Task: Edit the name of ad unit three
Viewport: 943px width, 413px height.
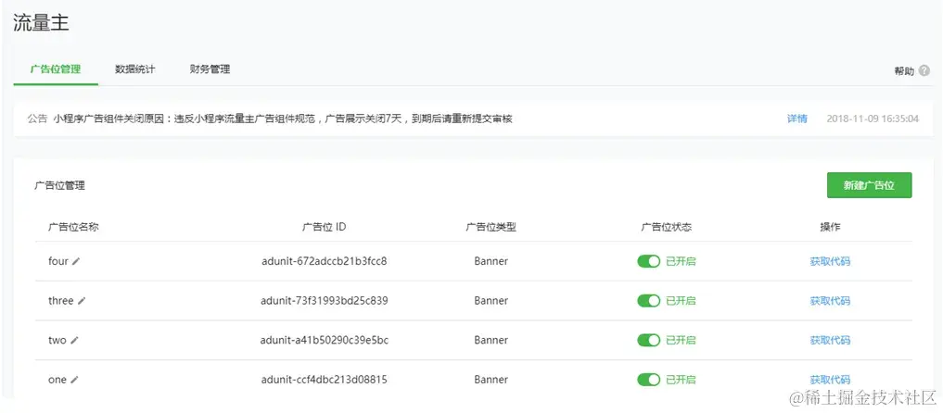Action: (82, 301)
